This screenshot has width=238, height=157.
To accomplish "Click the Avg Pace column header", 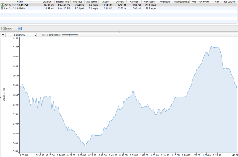I will (78, 1).
